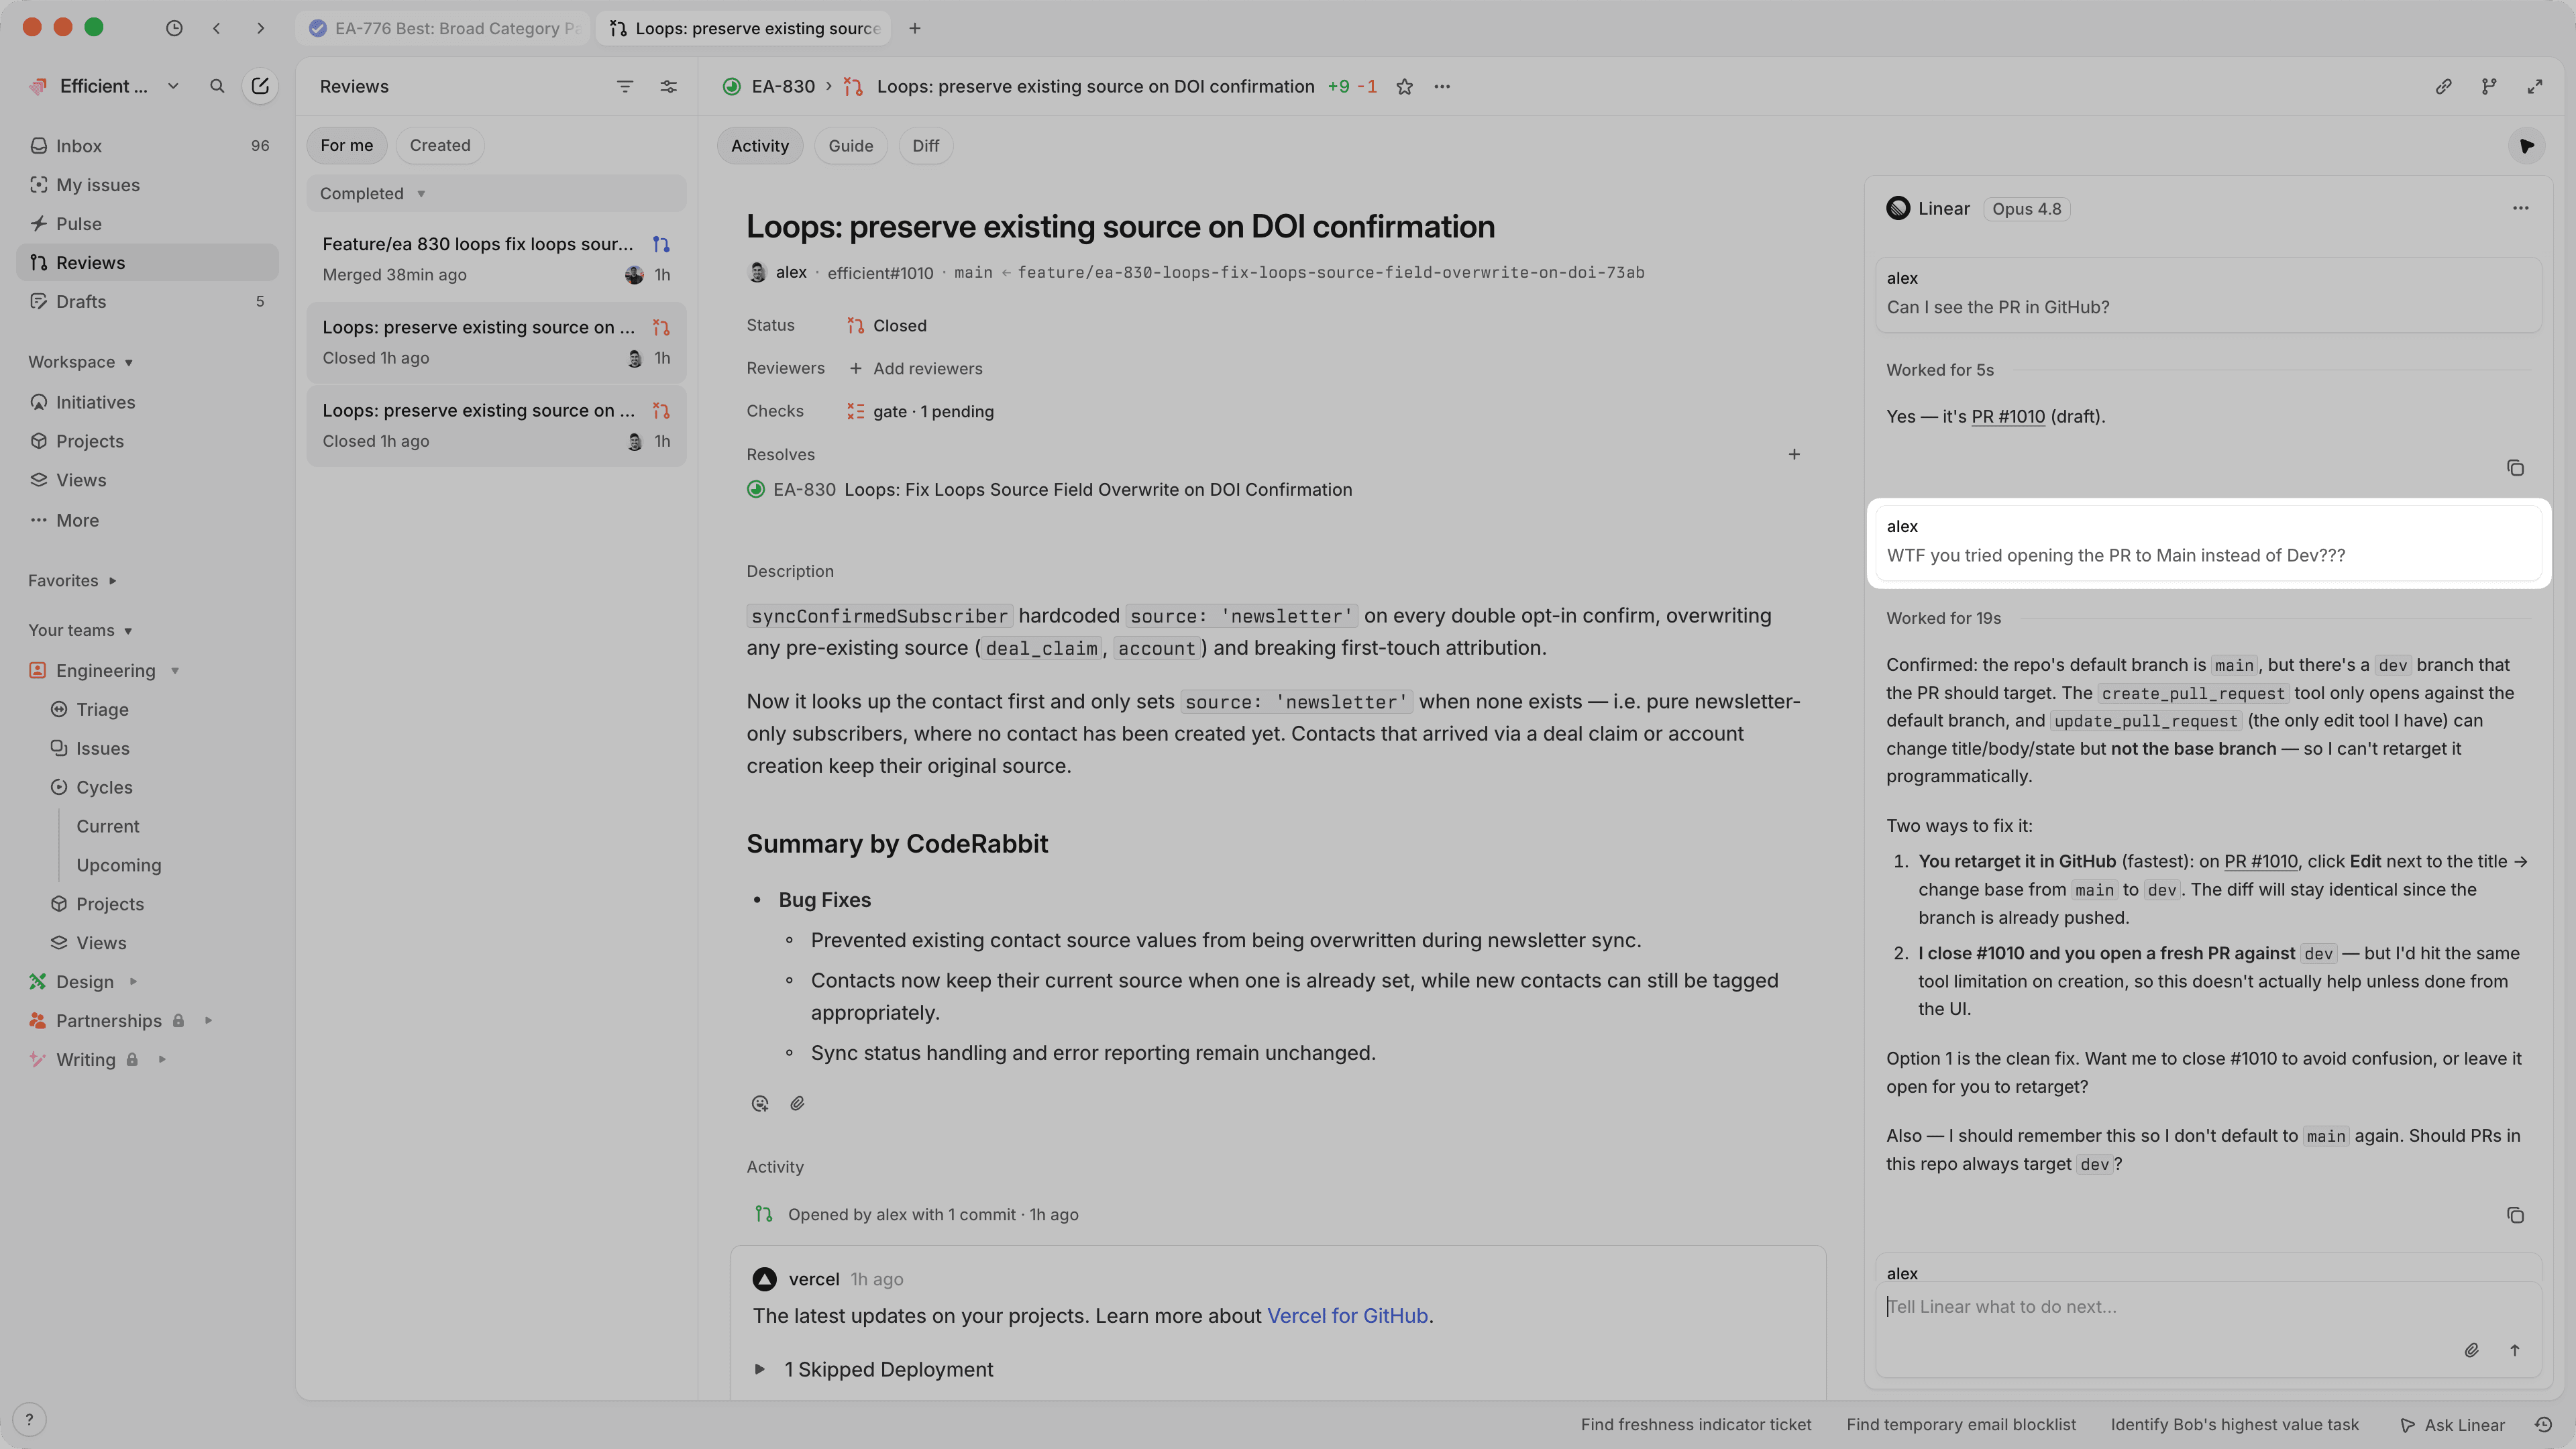
Task: Open the Efficient workspace dropdown
Action: (x=104, y=86)
